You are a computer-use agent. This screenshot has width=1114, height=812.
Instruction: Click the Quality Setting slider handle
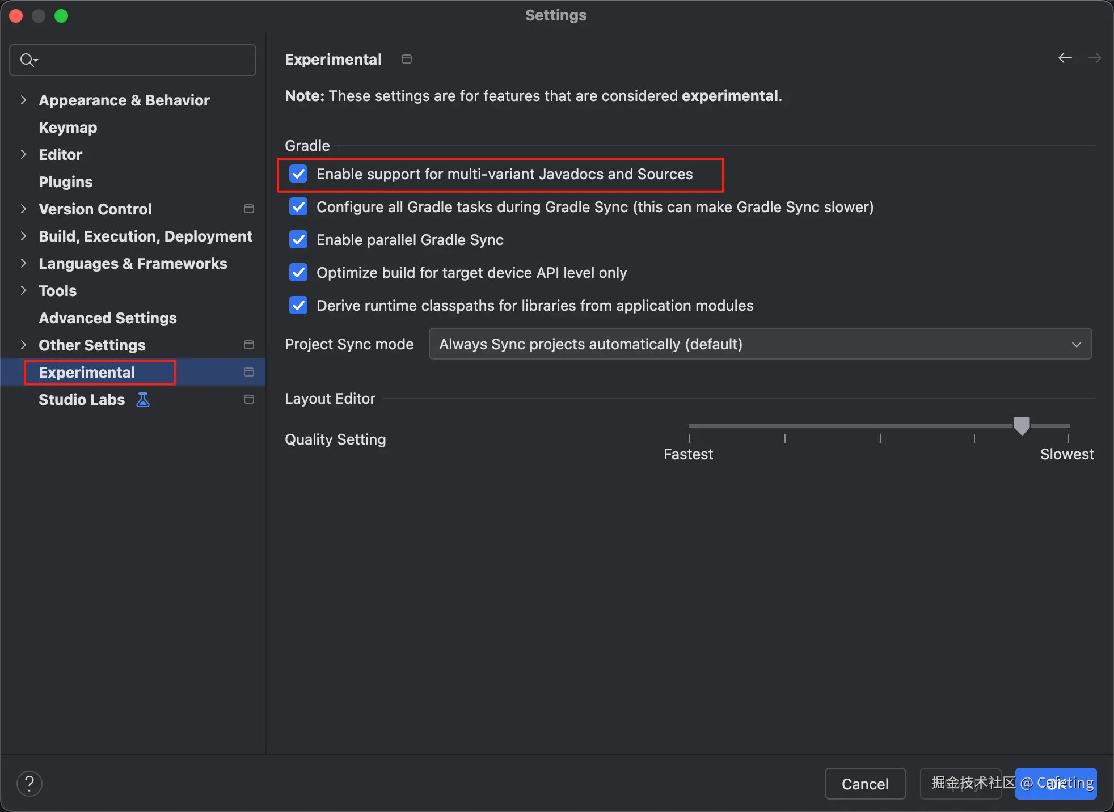[1021, 425]
